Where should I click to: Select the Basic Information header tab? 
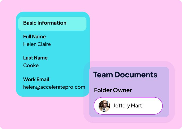coord(52,24)
